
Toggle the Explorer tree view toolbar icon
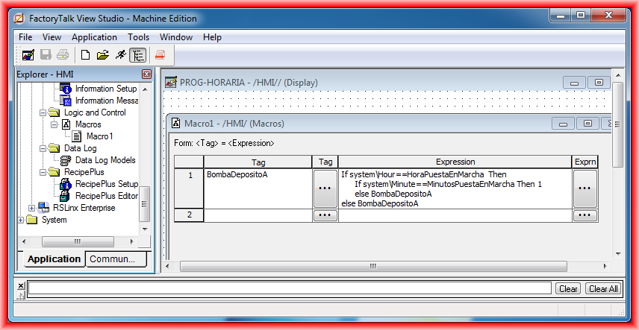(137, 54)
